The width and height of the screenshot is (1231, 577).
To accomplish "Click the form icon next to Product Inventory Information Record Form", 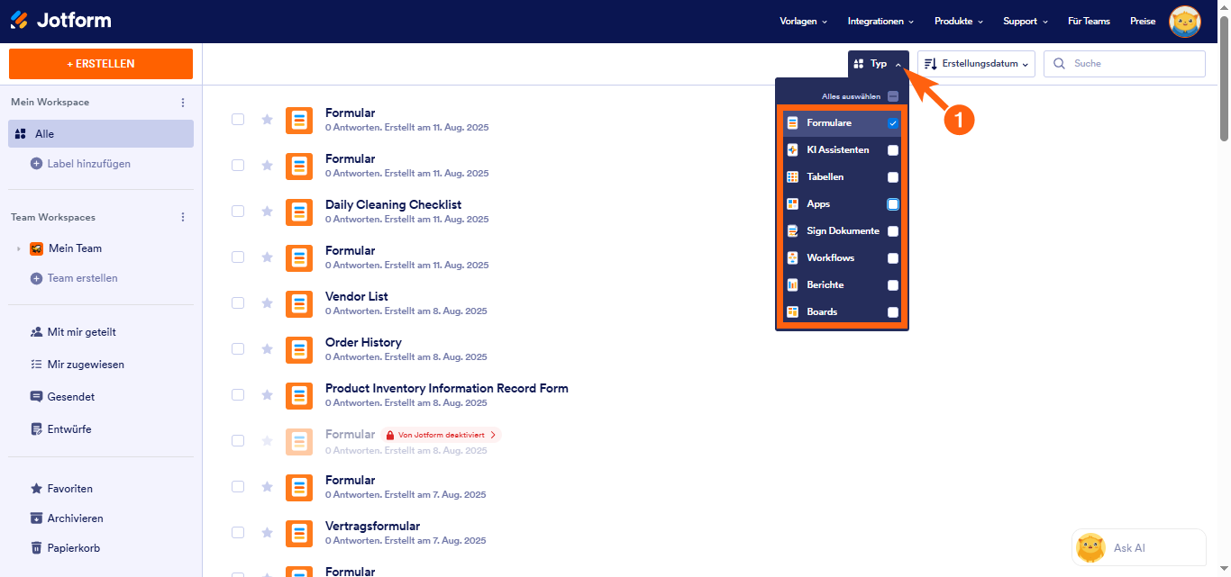I will [299, 395].
